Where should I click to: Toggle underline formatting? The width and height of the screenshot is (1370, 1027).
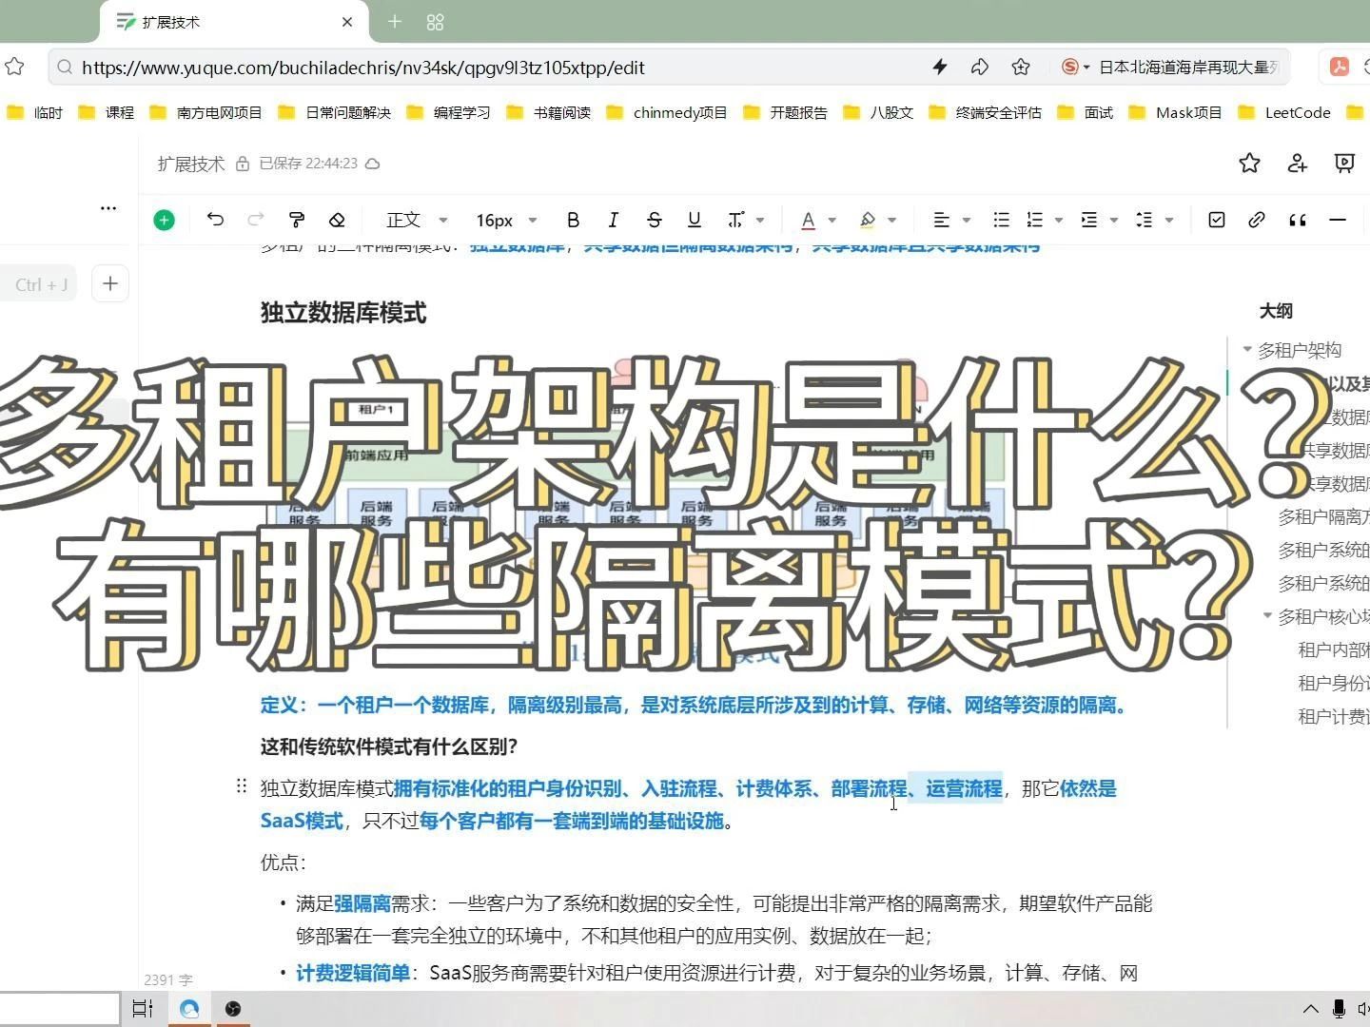click(x=695, y=220)
